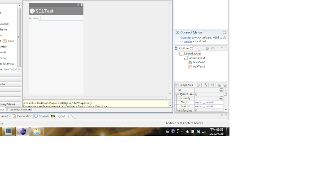Click the clipboard notes tray icon
The height and width of the screenshot is (175, 312).
tap(193, 132)
